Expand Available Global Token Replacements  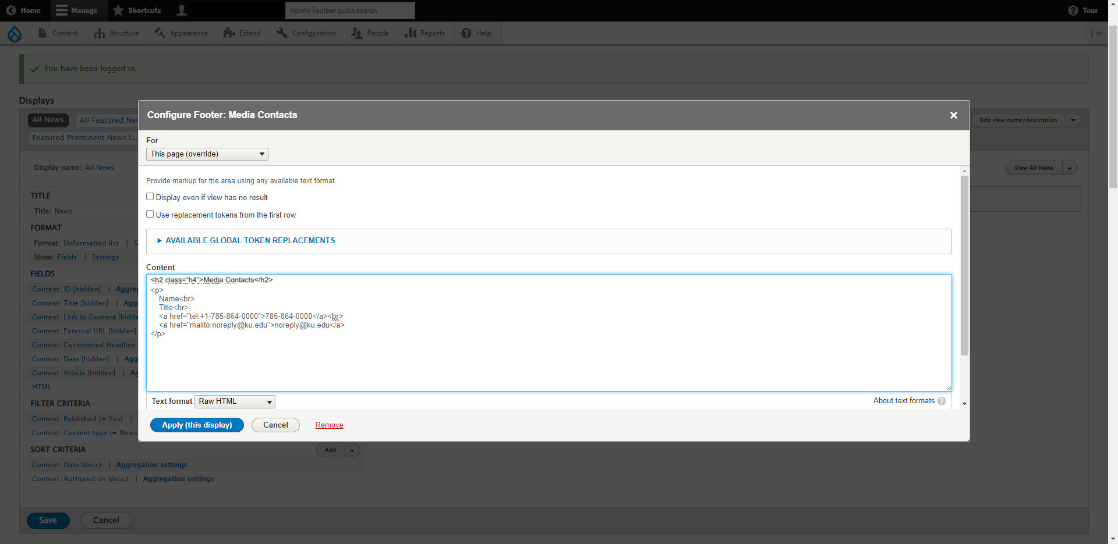coord(250,240)
